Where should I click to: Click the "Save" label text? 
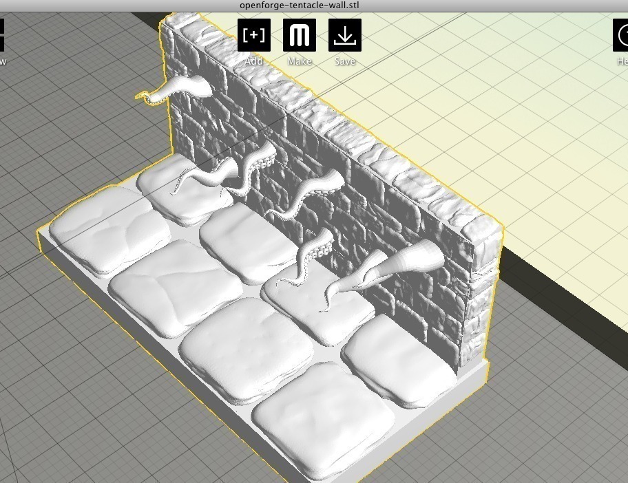[345, 61]
